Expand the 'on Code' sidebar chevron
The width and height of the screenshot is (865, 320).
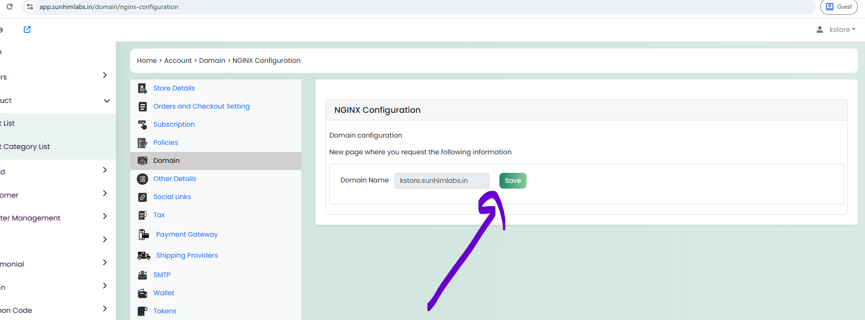[105, 309]
